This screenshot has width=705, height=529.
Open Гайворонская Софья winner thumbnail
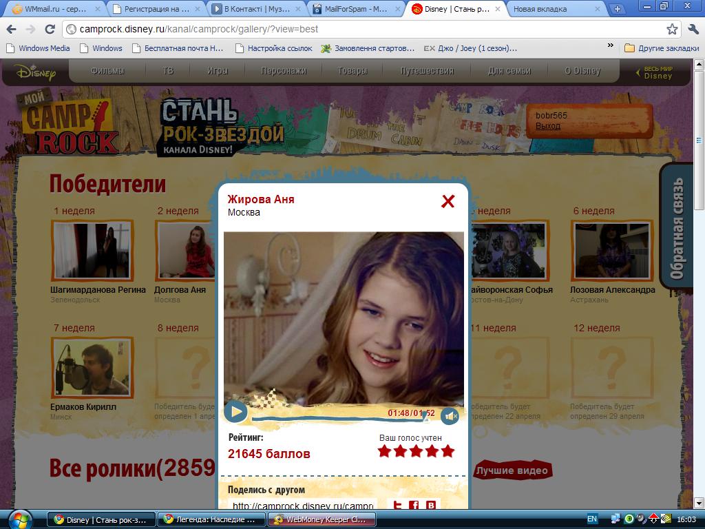509,251
